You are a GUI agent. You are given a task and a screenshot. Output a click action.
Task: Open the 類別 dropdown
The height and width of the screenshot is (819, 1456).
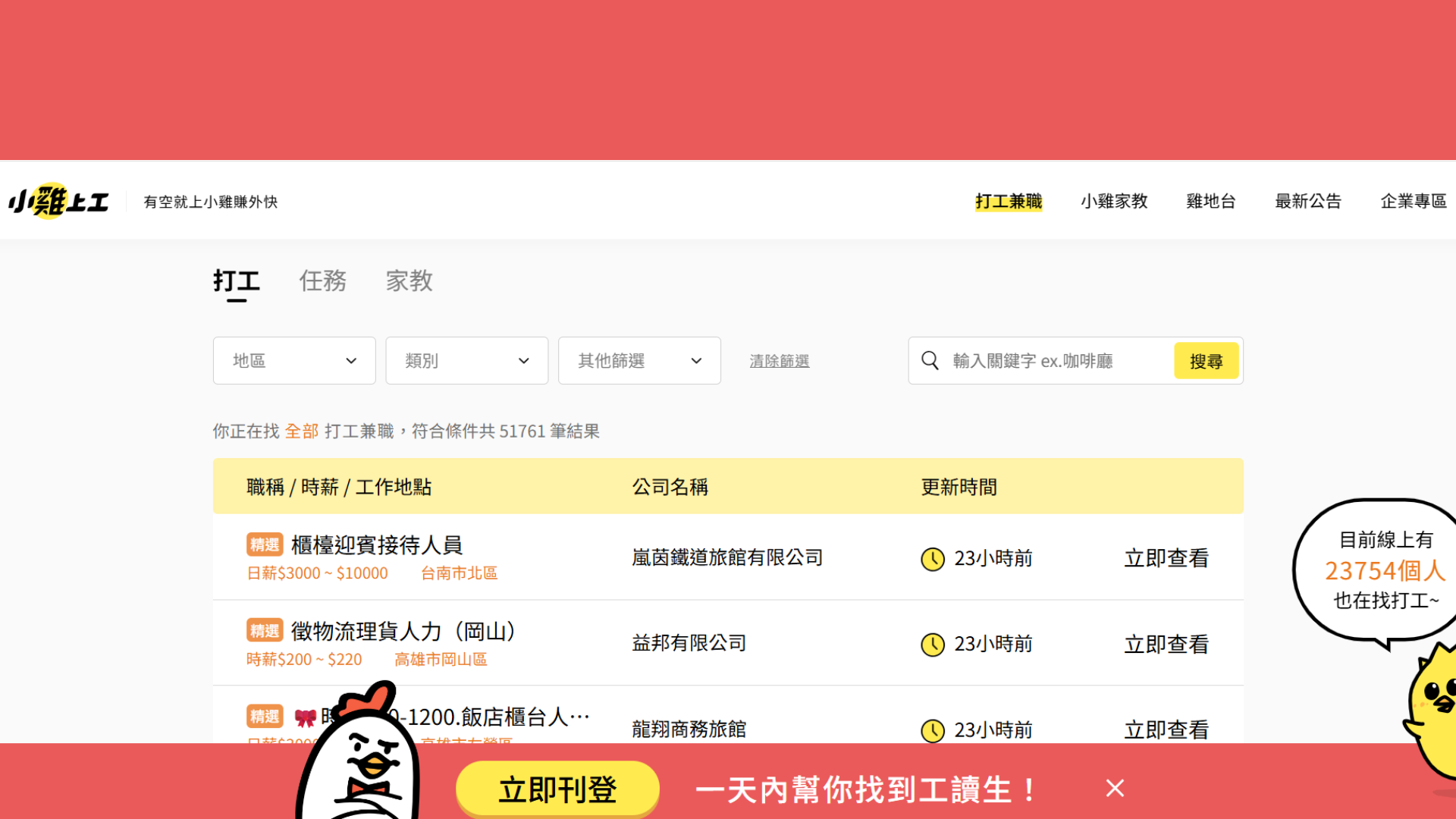pos(466,361)
